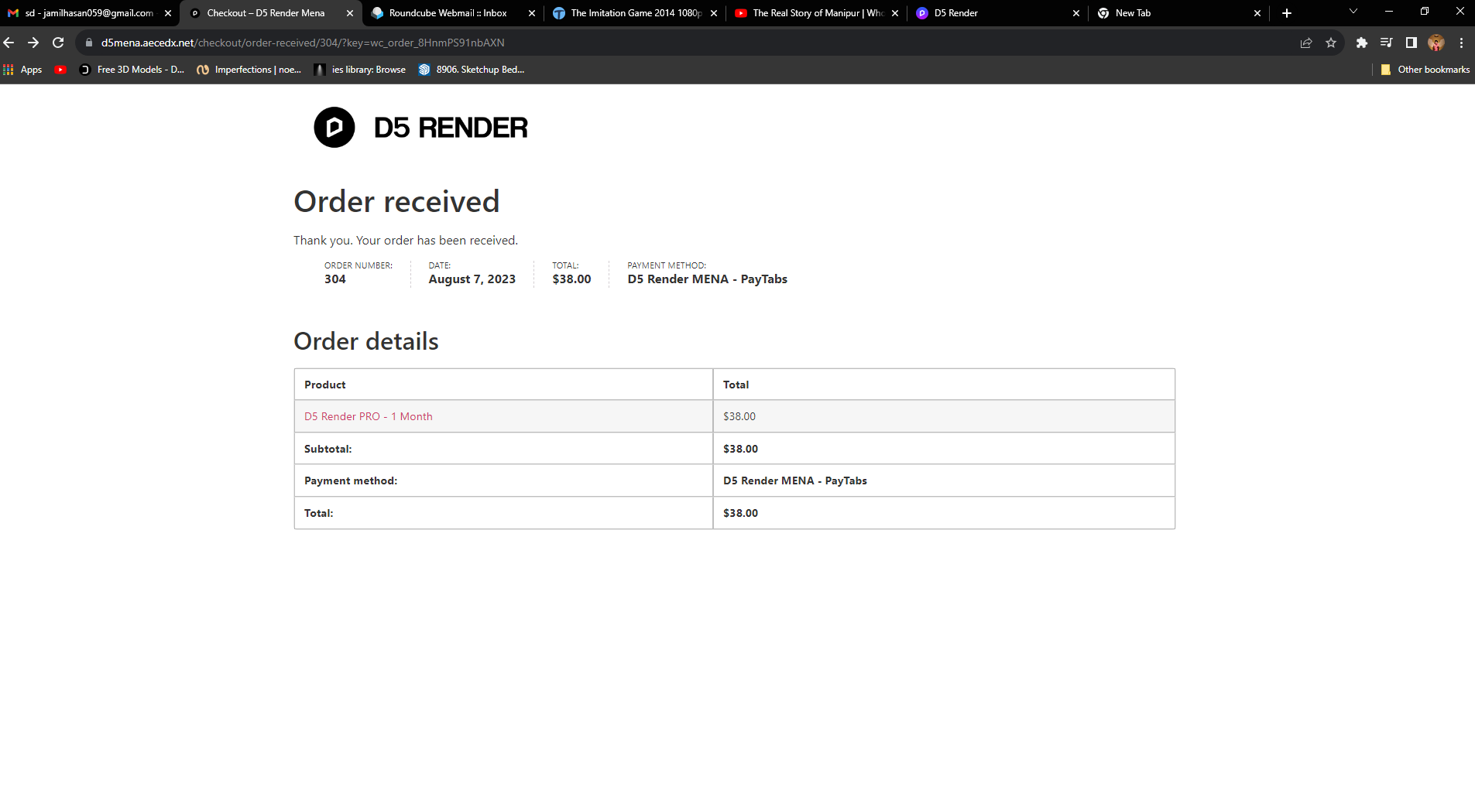Restore down the browser window

(x=1425, y=12)
